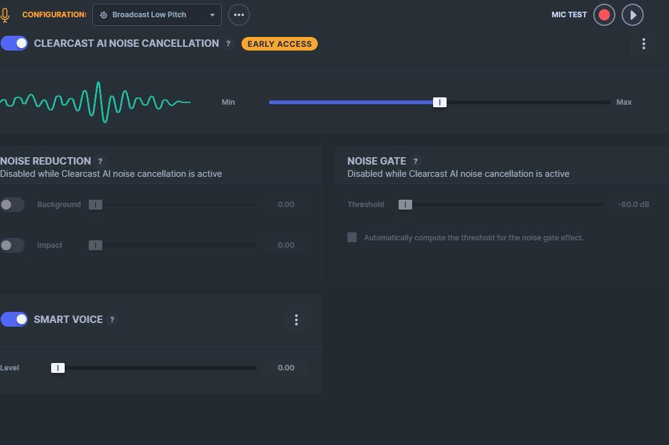Start recording with the Mic Test record button
This screenshot has width=669, height=445.
(604, 15)
